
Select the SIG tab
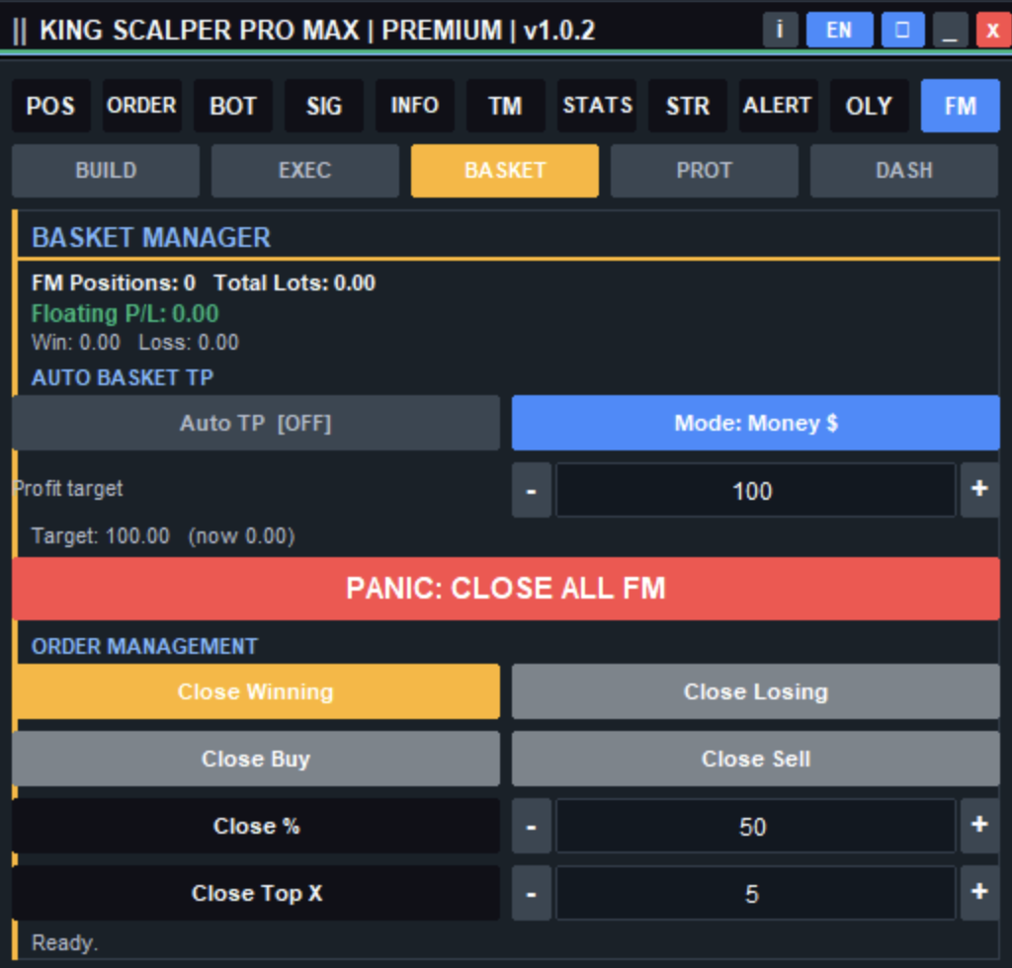click(324, 106)
